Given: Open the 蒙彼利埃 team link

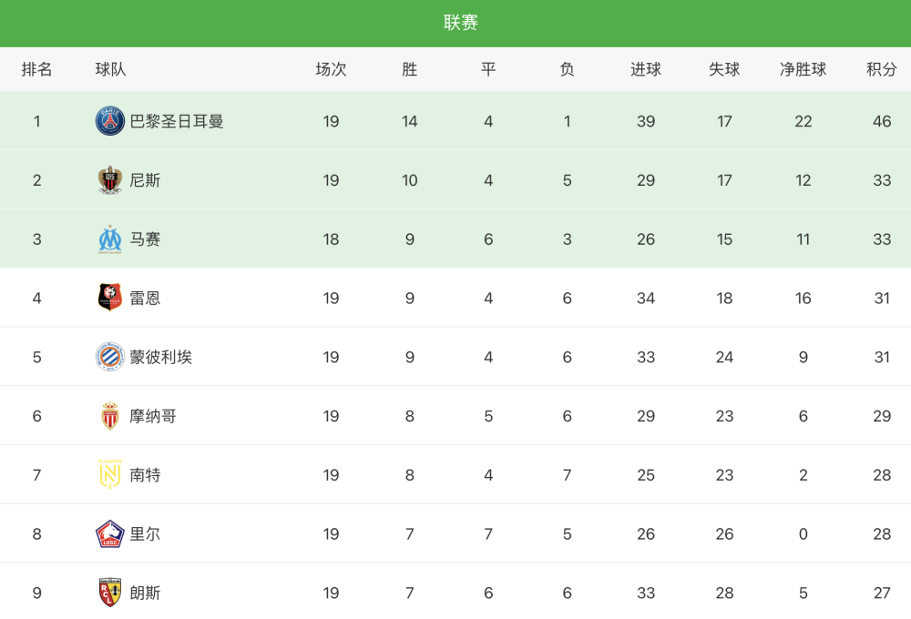Looking at the screenshot, I should [x=161, y=357].
